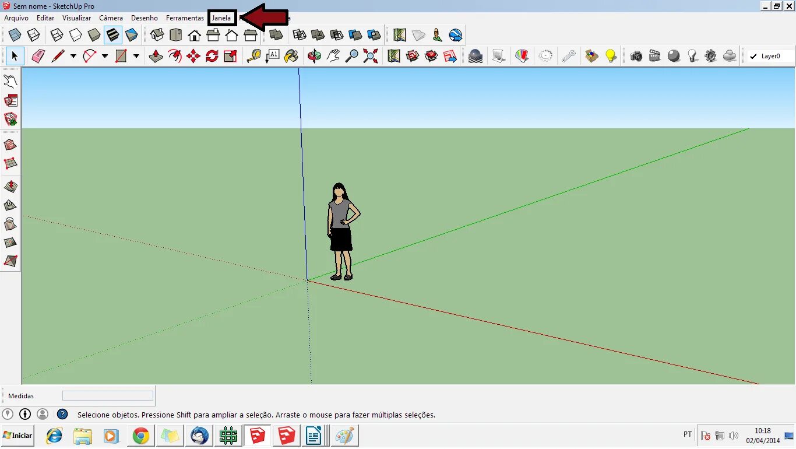796x449 pixels.
Task: Click the help question mark status icon
Action: (62, 415)
